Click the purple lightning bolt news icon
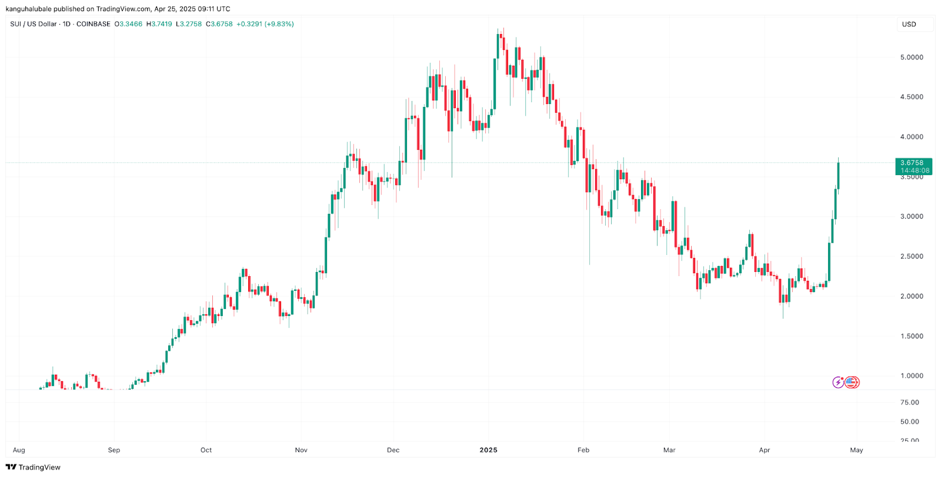The image size is (941, 477). click(838, 382)
